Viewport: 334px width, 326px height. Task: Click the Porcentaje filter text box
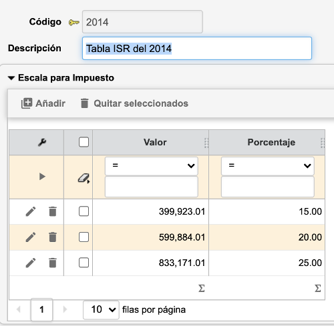(x=268, y=187)
